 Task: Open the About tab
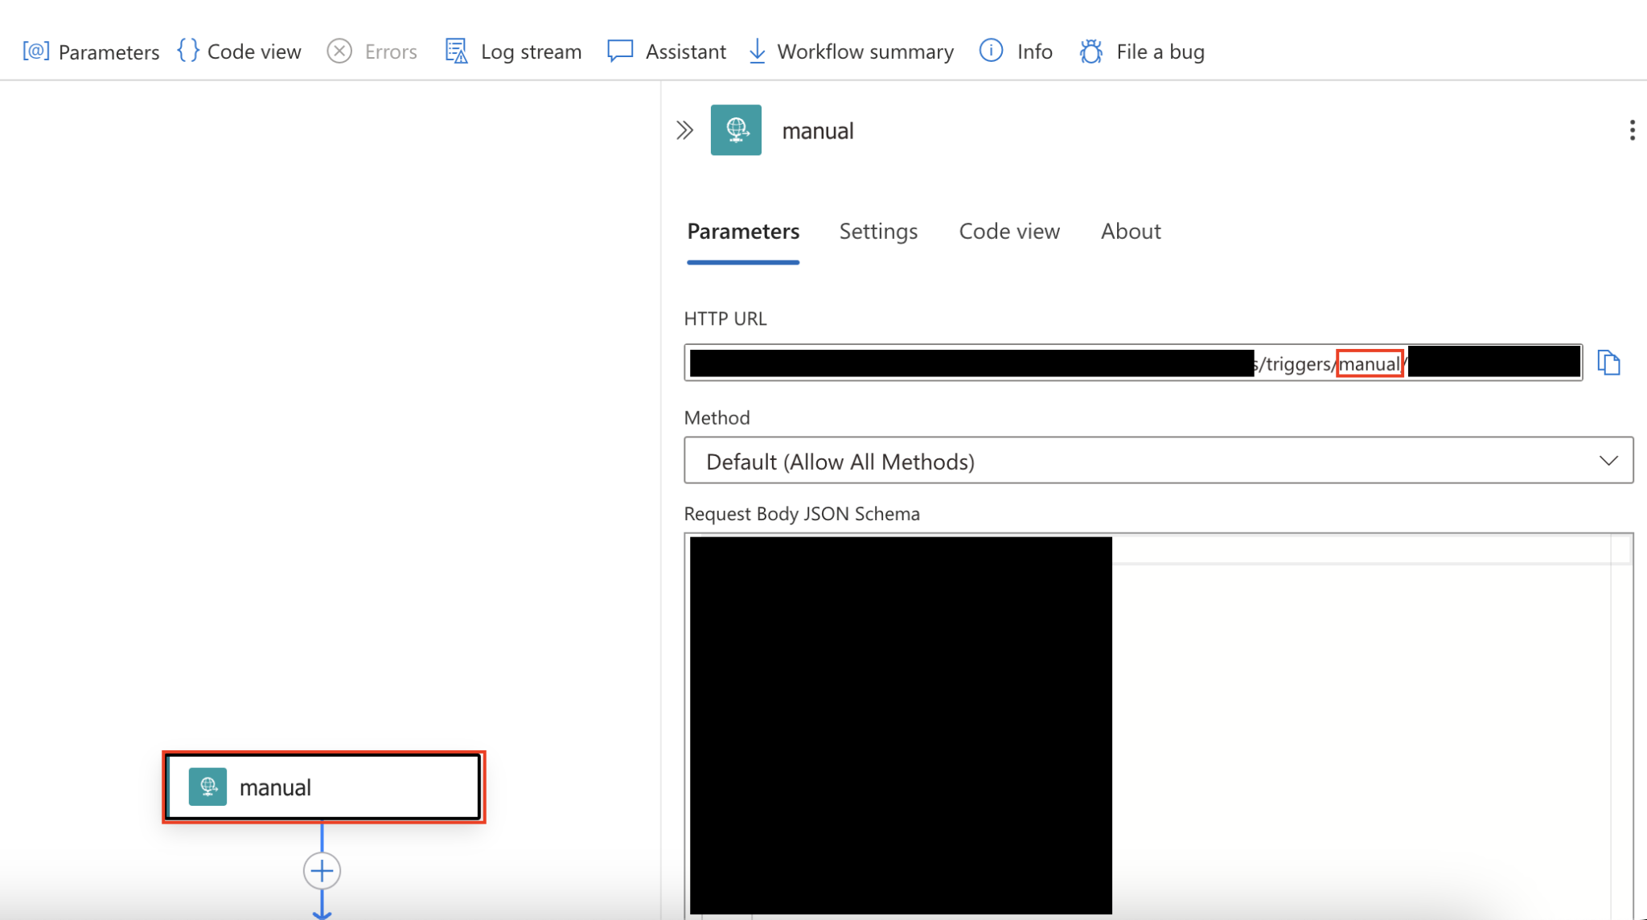1130,231
